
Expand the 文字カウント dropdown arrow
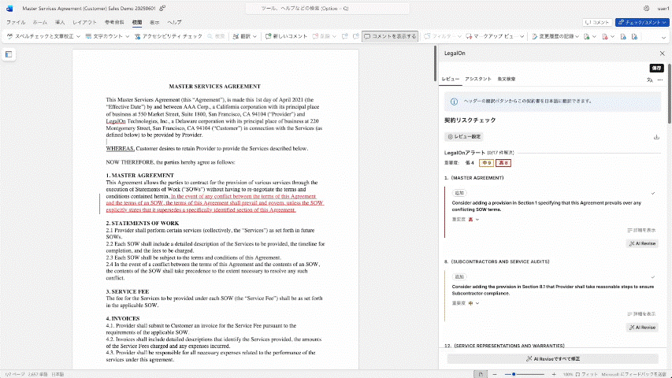(x=128, y=36)
